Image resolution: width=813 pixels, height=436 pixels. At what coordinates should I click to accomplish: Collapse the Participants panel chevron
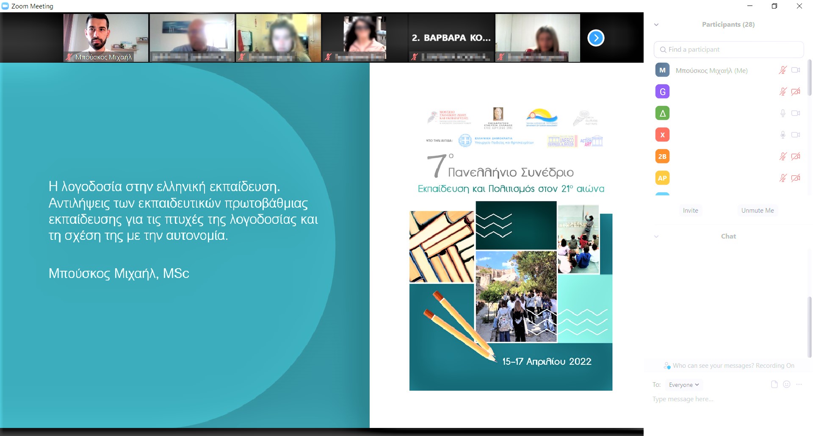pyautogui.click(x=656, y=25)
